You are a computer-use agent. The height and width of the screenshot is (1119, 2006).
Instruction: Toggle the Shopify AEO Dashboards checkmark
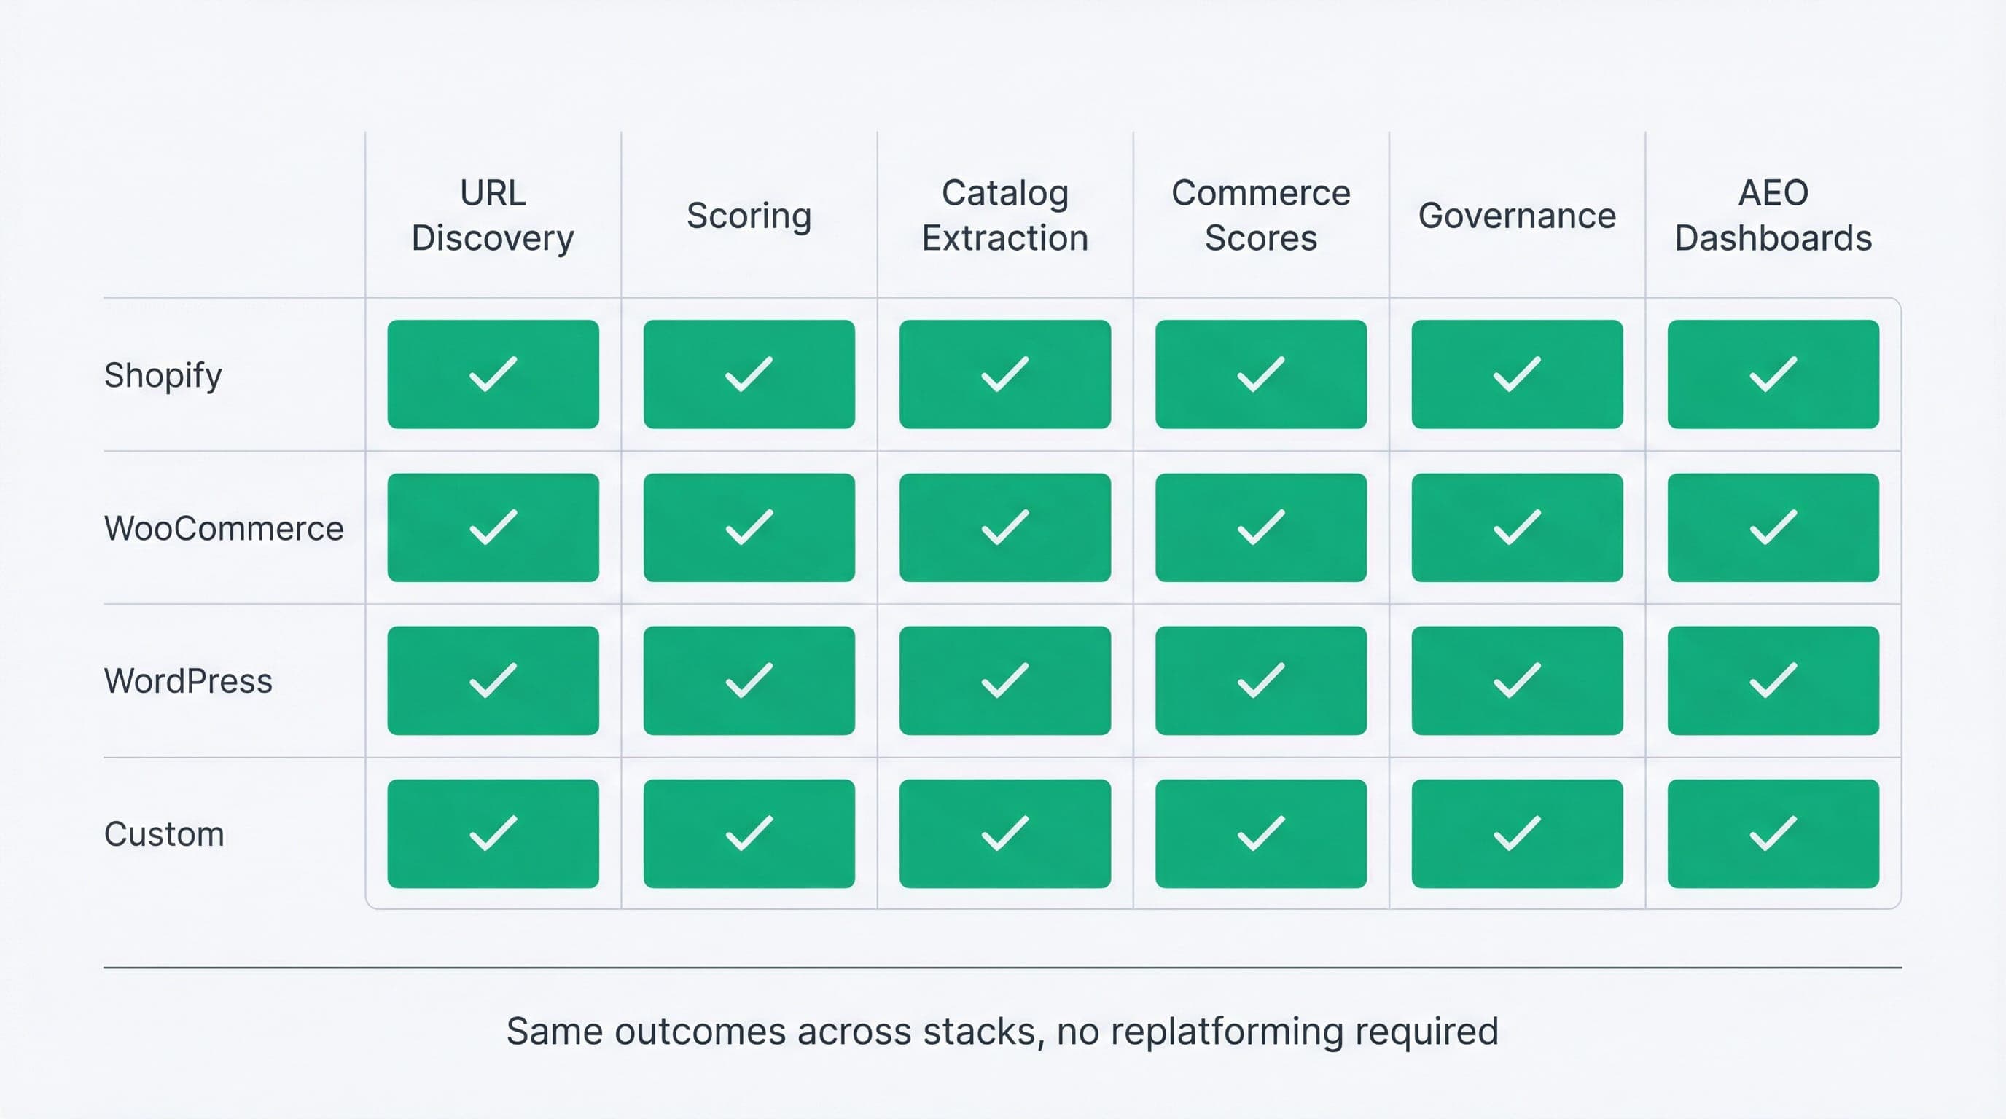(1773, 374)
